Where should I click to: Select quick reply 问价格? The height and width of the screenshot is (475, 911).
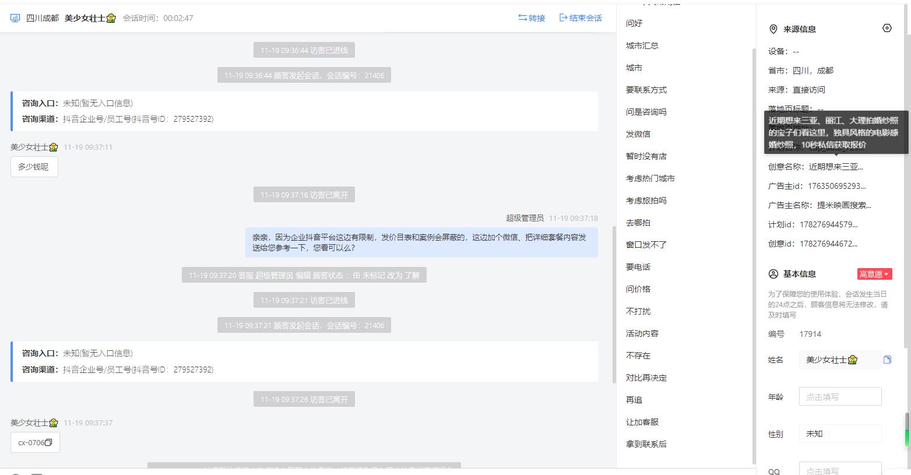[638, 289]
